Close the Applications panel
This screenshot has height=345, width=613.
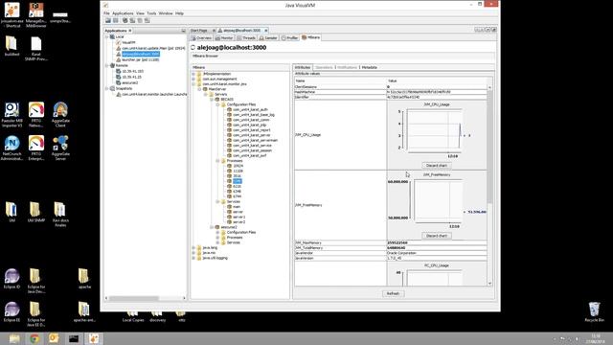point(130,30)
